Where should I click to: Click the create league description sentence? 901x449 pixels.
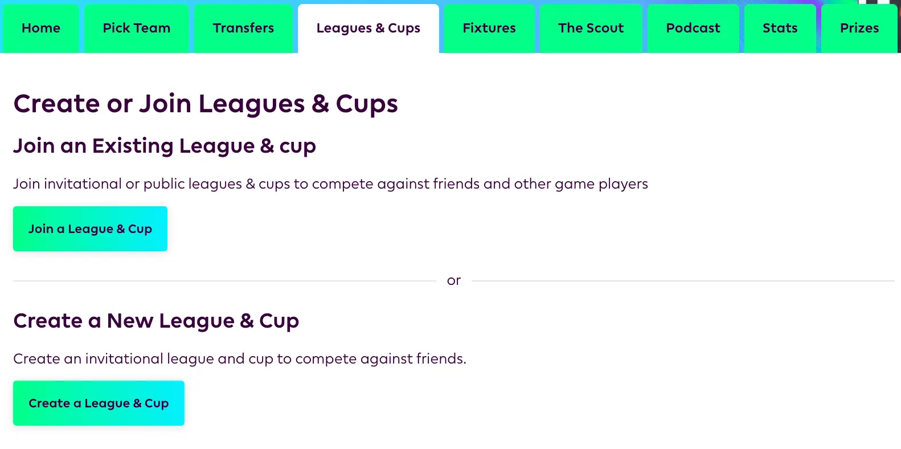[240, 358]
